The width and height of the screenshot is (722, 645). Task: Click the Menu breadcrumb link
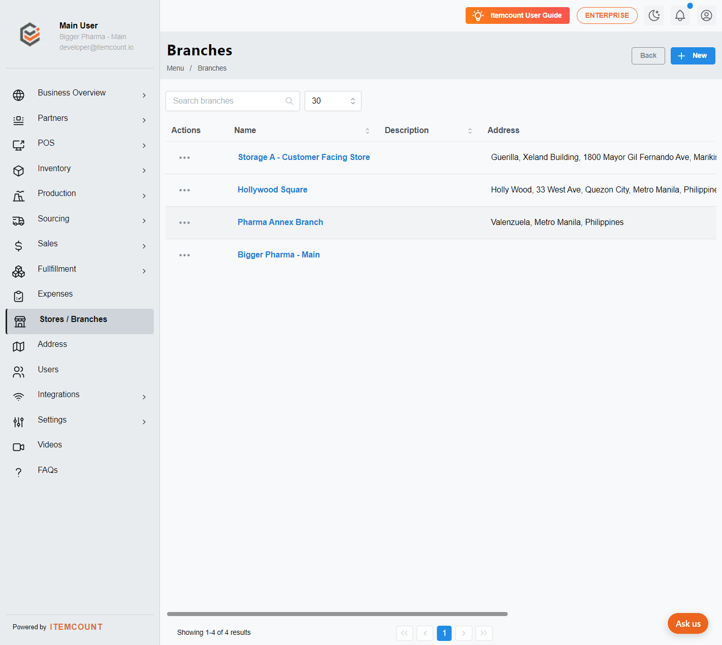pos(175,68)
